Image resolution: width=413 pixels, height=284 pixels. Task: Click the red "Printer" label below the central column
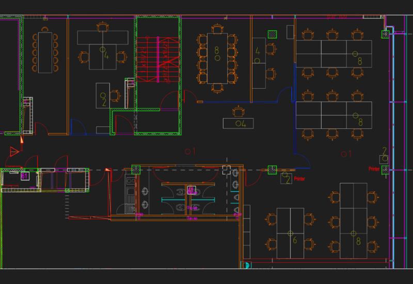(299, 179)
